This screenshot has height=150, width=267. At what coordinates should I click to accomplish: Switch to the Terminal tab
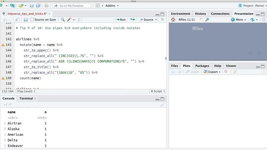[26, 98]
